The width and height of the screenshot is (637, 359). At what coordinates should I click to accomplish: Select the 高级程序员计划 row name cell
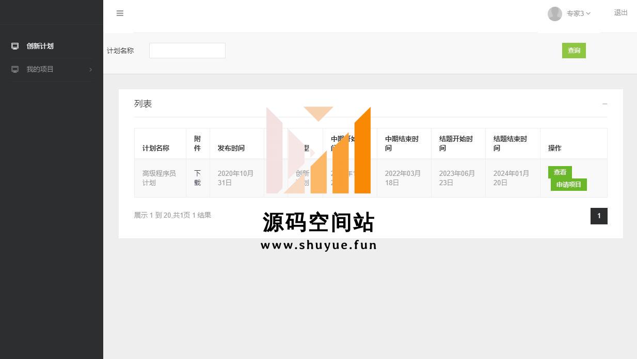click(x=159, y=178)
